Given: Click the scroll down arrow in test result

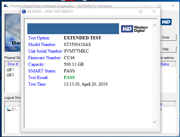Looking at the screenshot, I should [x=154, y=122].
